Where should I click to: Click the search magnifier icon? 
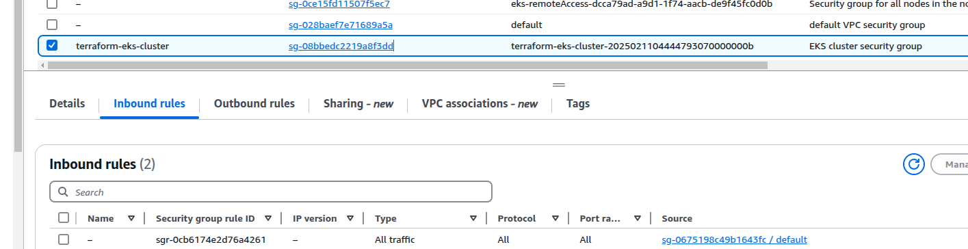click(x=63, y=192)
